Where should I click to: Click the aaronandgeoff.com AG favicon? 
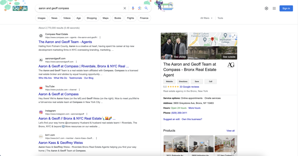coord(41,60)
